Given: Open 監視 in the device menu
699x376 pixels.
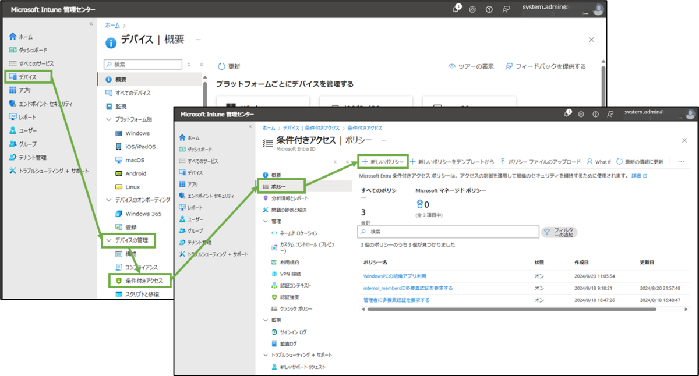Looking at the screenshot, I should (x=115, y=107).
